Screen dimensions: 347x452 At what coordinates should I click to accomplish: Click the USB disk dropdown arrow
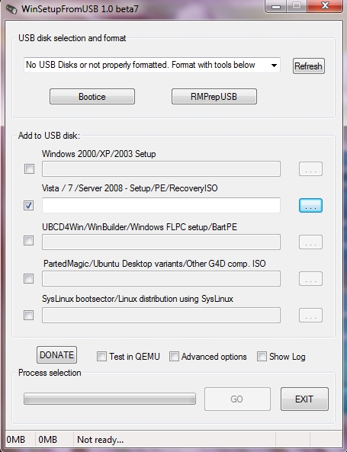point(274,65)
